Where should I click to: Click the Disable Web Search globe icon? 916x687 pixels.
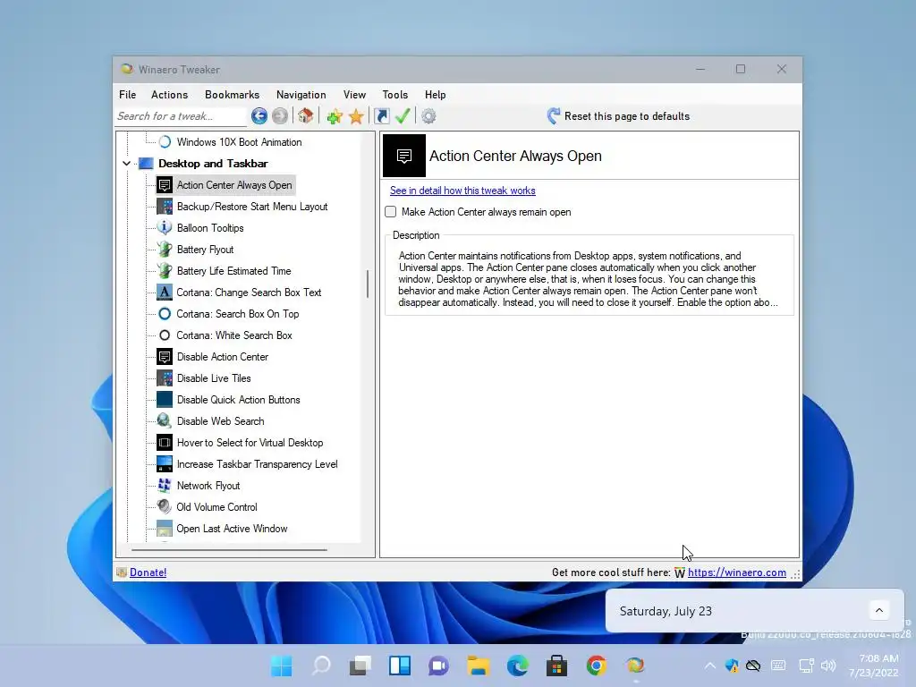165,420
